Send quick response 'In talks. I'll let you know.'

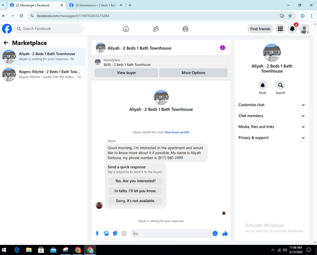(136, 190)
